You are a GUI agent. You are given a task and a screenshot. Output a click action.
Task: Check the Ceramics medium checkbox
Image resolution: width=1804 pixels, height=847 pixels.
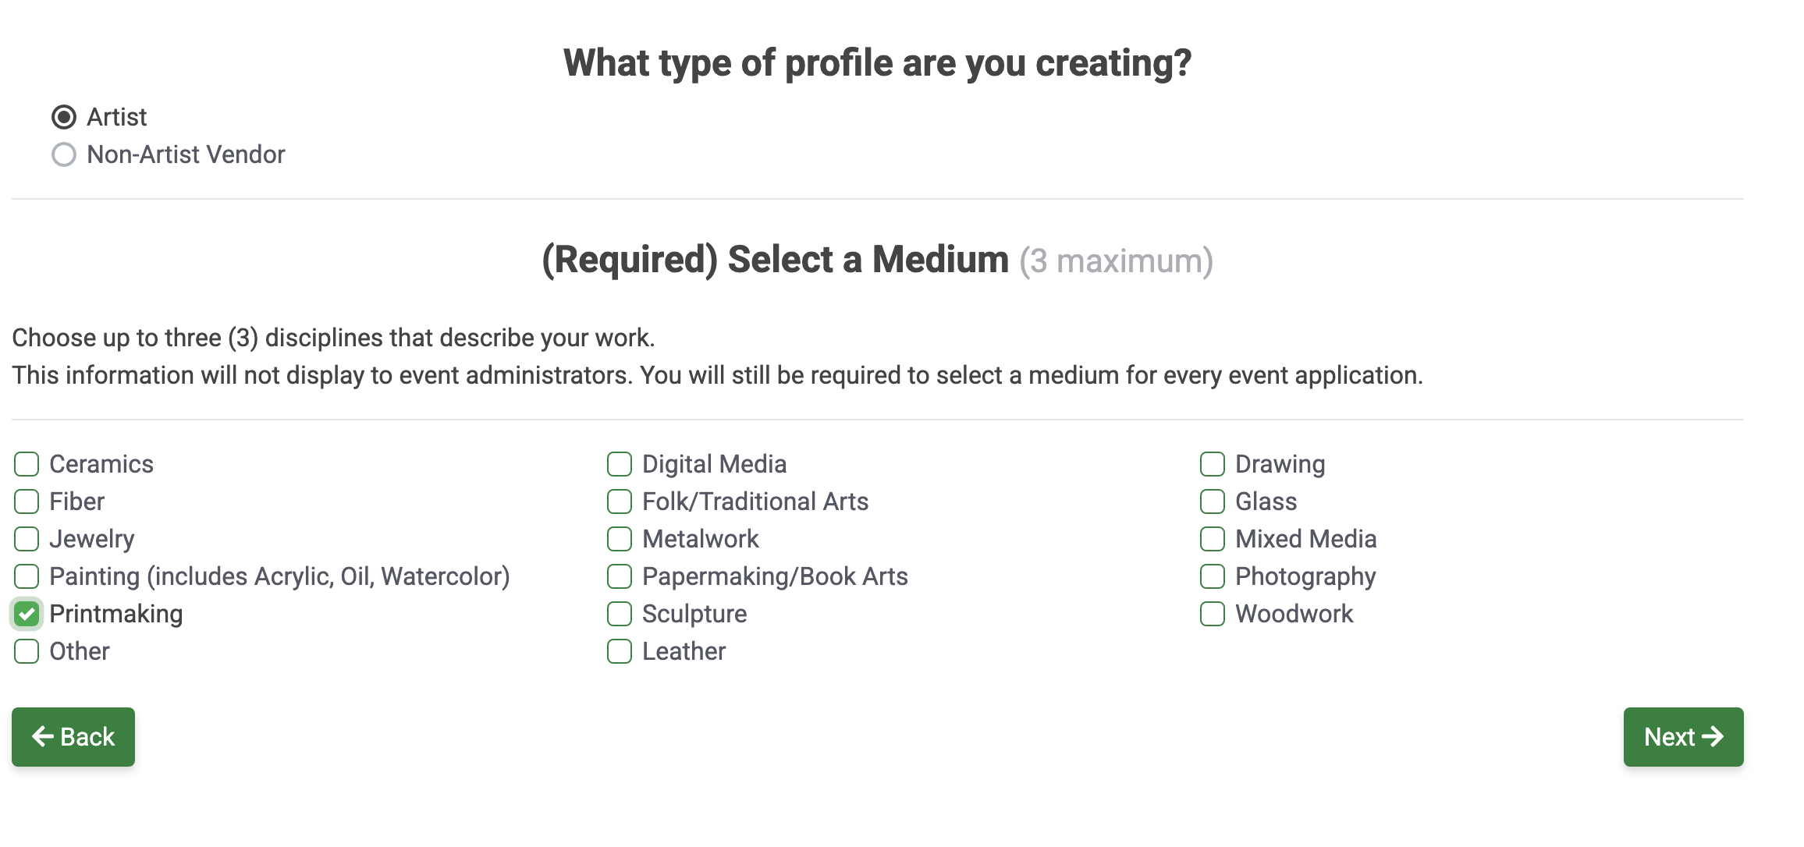pos(26,463)
